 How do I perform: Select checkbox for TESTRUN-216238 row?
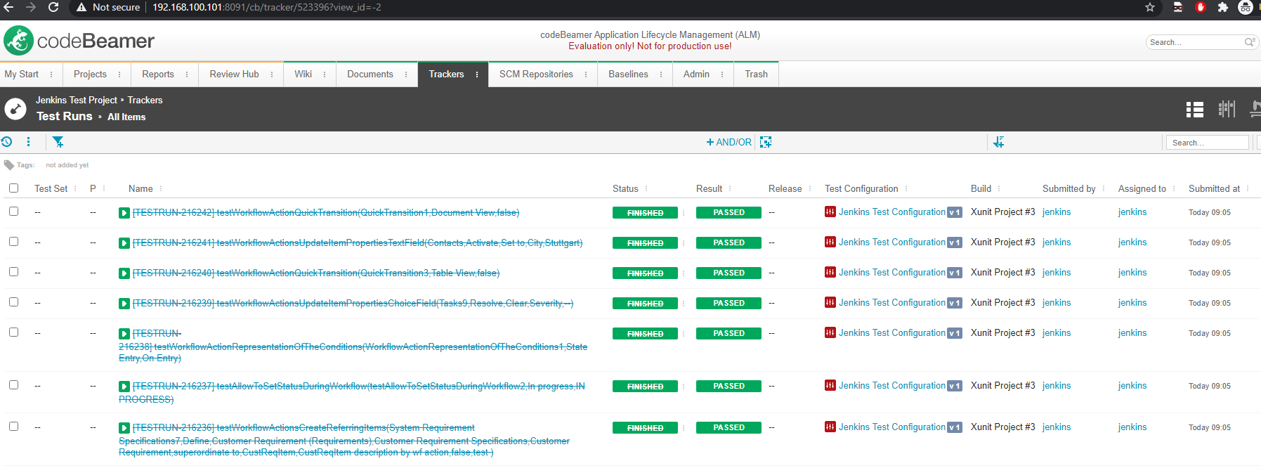point(13,332)
